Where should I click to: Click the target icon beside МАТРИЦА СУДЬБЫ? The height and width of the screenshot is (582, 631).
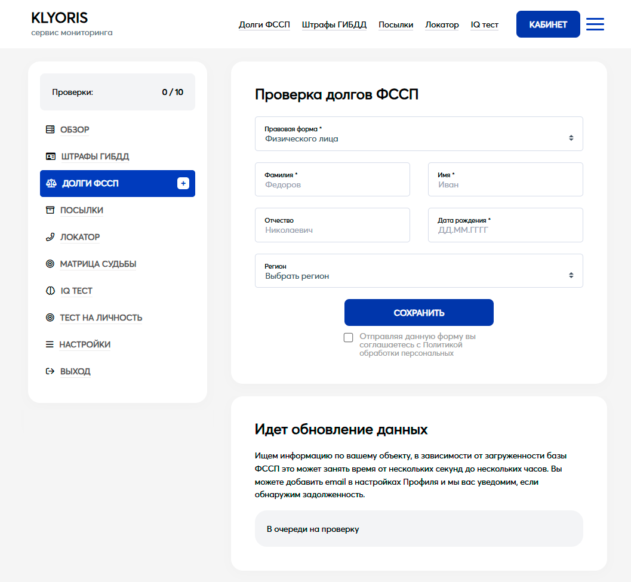coord(50,264)
